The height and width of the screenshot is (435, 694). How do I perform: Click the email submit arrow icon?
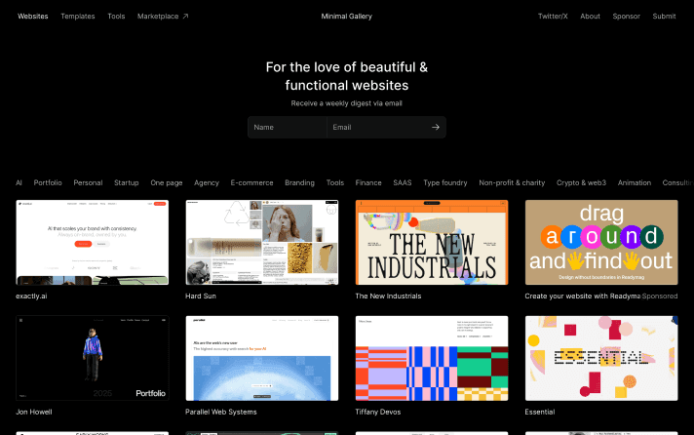(436, 127)
